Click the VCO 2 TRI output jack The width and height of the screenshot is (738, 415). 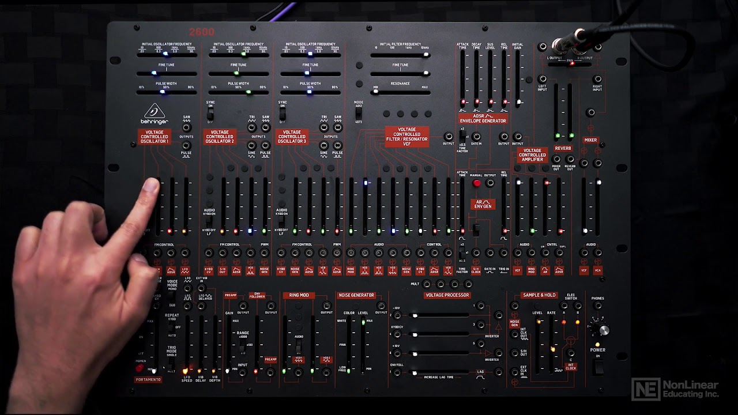point(252,128)
